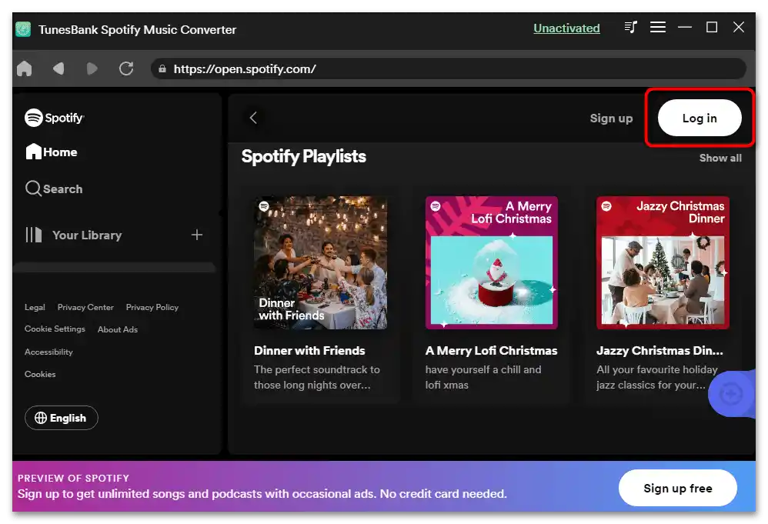
Task: Click the toolbar forward arrow
Action: [x=92, y=69]
